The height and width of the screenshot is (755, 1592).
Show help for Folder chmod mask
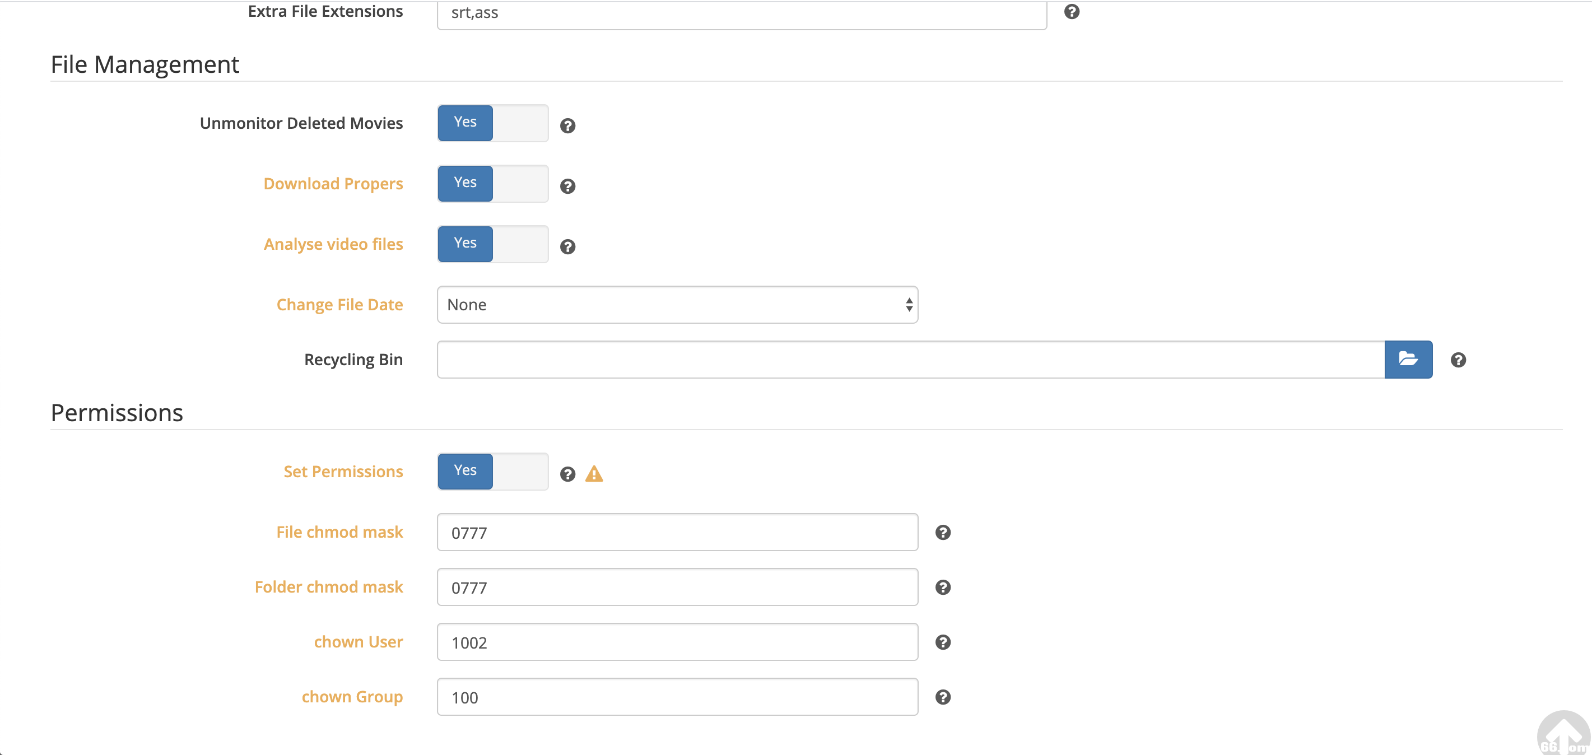[x=942, y=588]
